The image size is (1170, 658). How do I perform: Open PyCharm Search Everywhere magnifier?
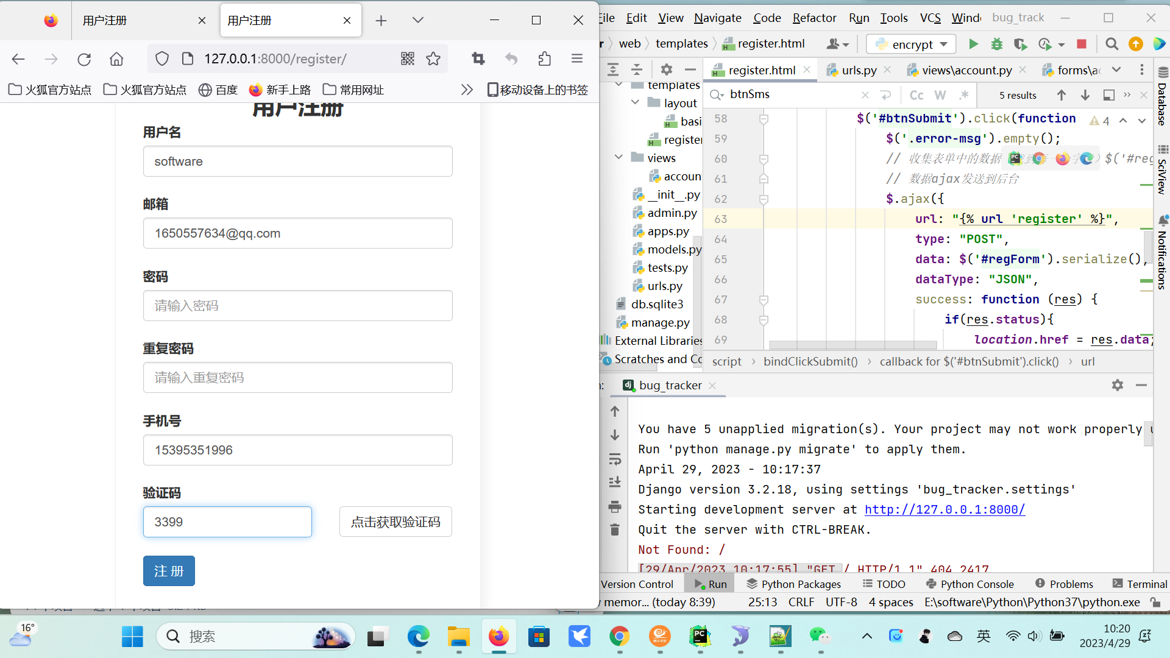[x=1111, y=44]
